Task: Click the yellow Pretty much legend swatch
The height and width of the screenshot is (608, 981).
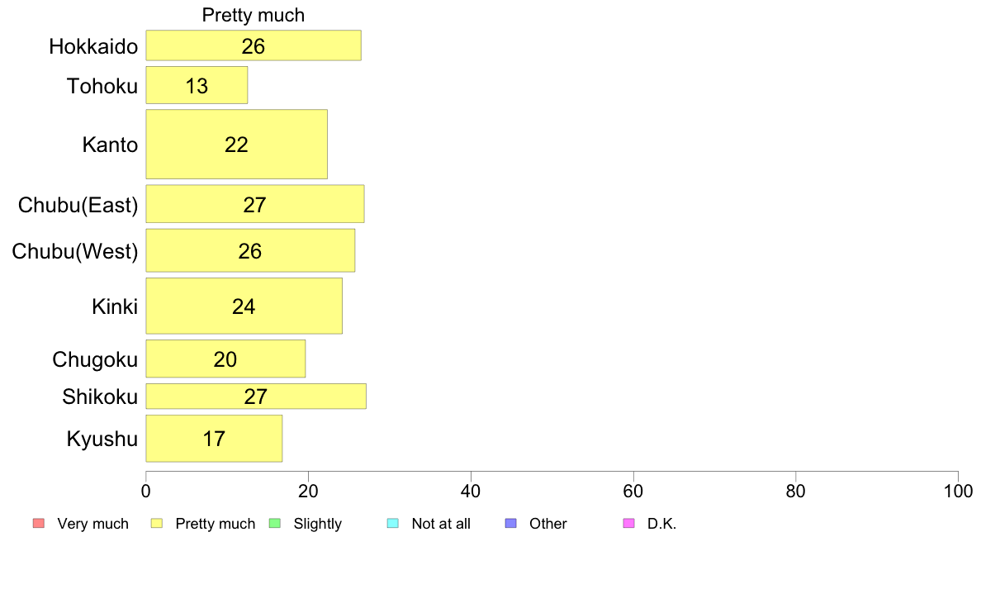Action: tap(156, 524)
